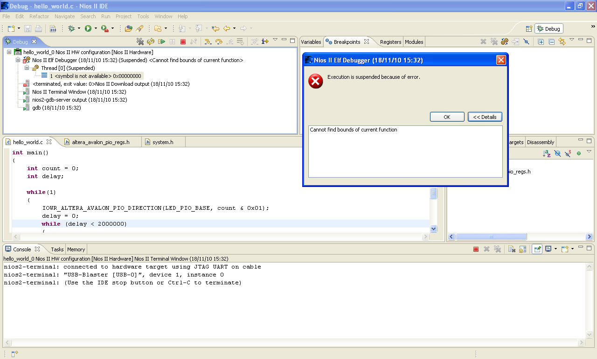Image resolution: width=597 pixels, height=359 pixels.
Task: Collapse all in Breakpoints view
Action: tap(551, 41)
